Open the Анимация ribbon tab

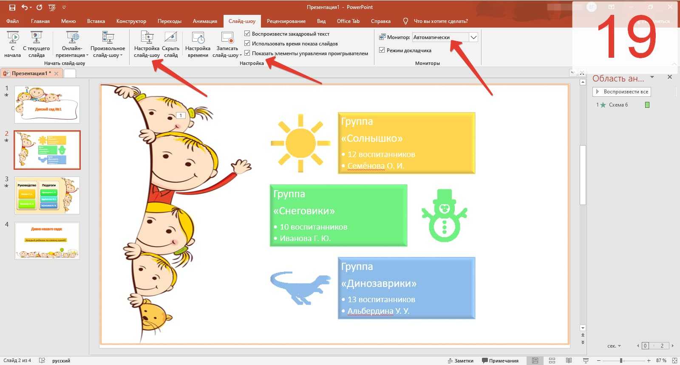[x=205, y=21]
